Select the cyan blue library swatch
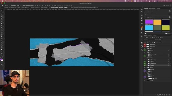The height and width of the screenshot is (96, 172). click(149, 28)
